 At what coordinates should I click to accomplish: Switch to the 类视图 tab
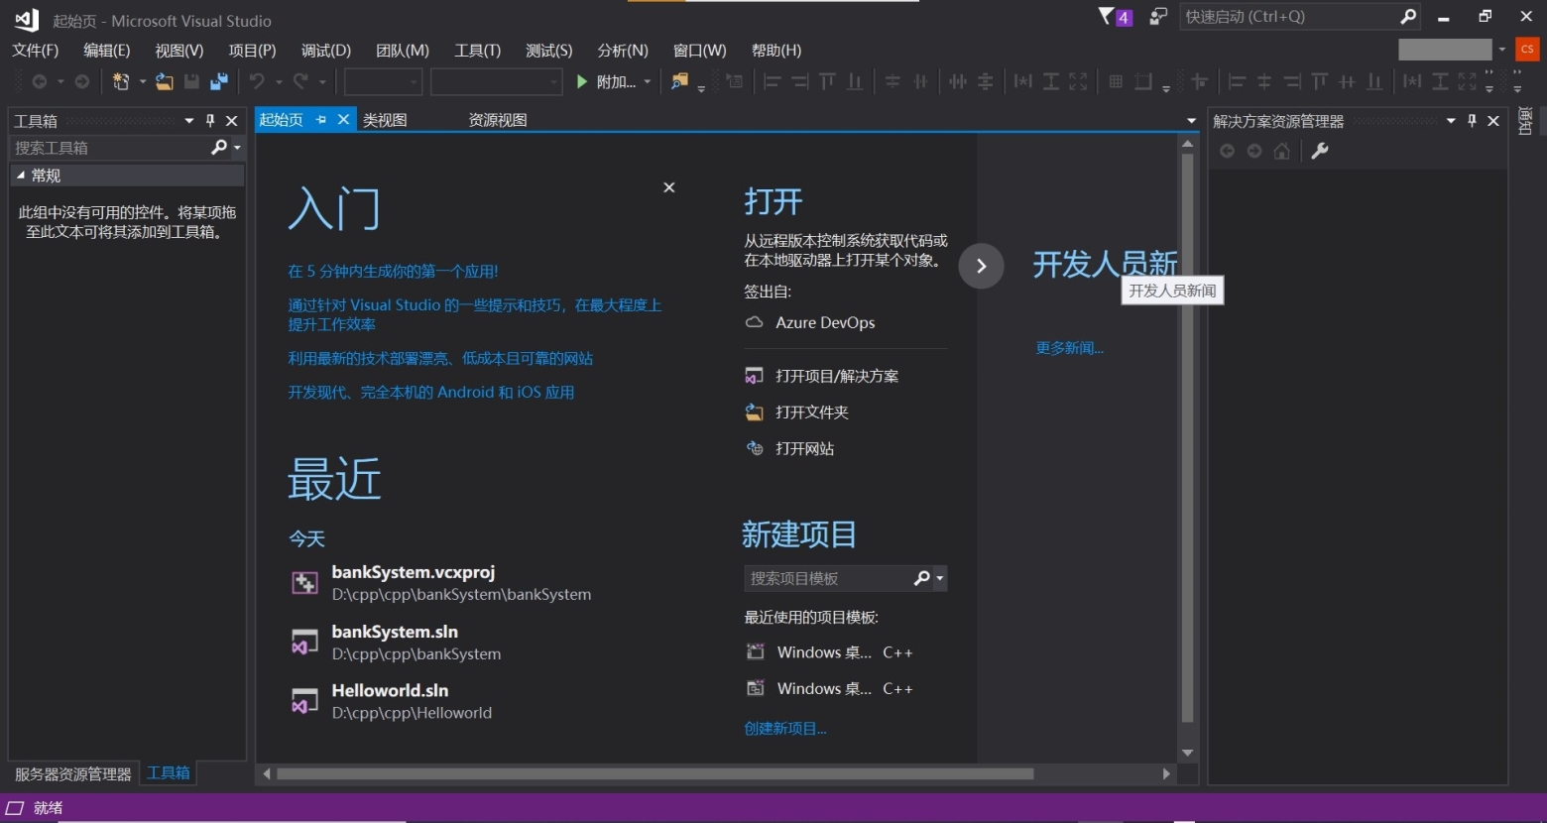click(x=385, y=120)
